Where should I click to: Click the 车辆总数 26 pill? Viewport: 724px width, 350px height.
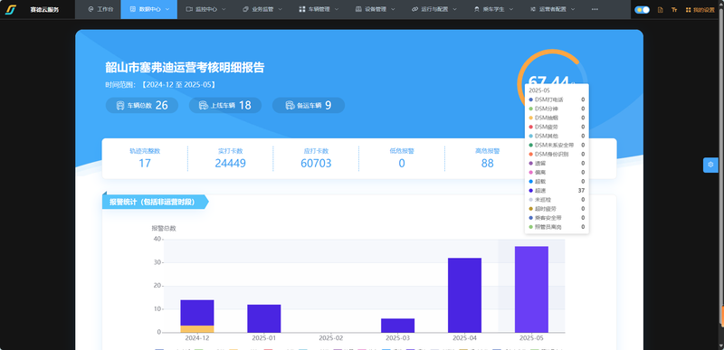(x=142, y=105)
